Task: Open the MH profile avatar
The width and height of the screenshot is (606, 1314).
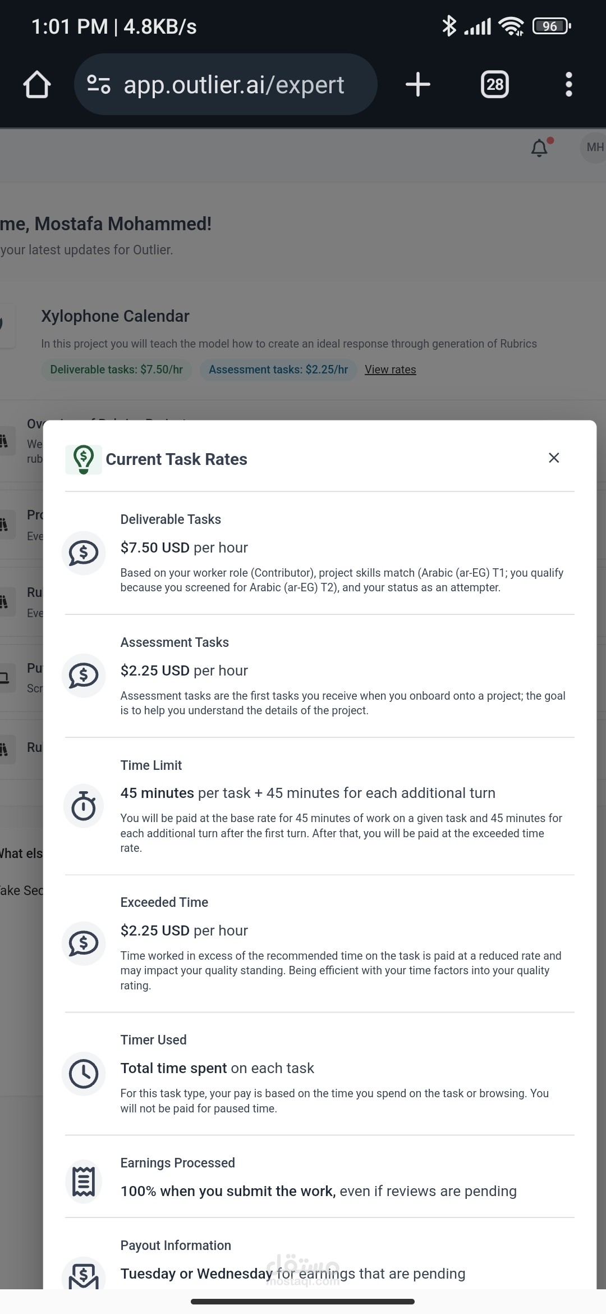Action: tap(594, 148)
